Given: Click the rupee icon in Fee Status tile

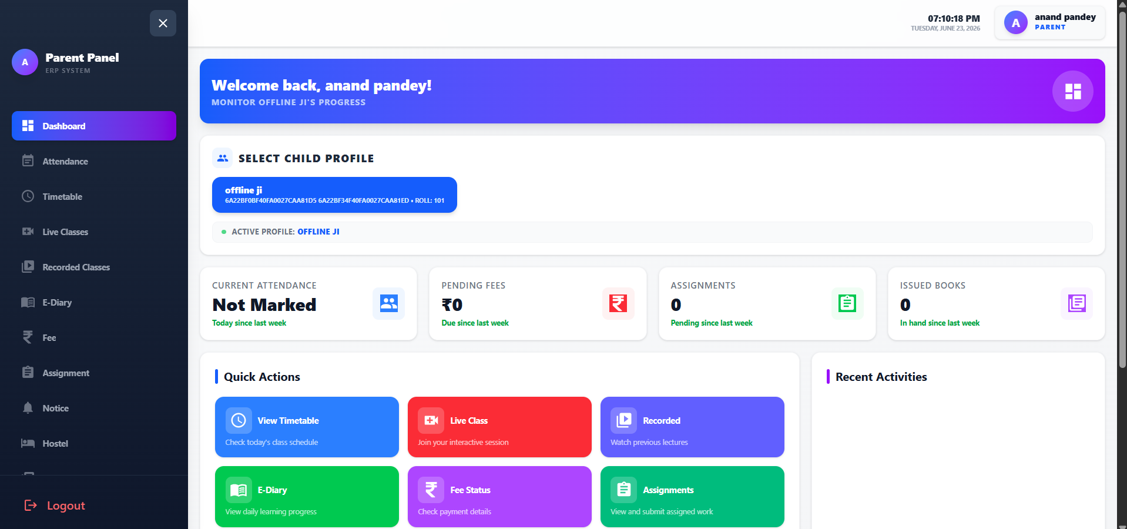Looking at the screenshot, I should [x=431, y=490].
